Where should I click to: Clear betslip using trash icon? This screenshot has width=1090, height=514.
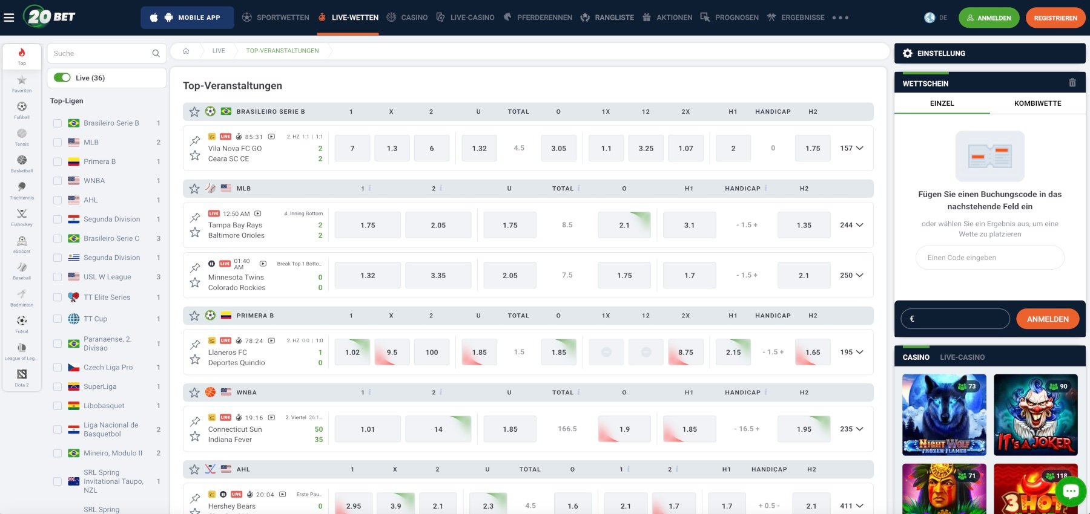(x=1072, y=83)
